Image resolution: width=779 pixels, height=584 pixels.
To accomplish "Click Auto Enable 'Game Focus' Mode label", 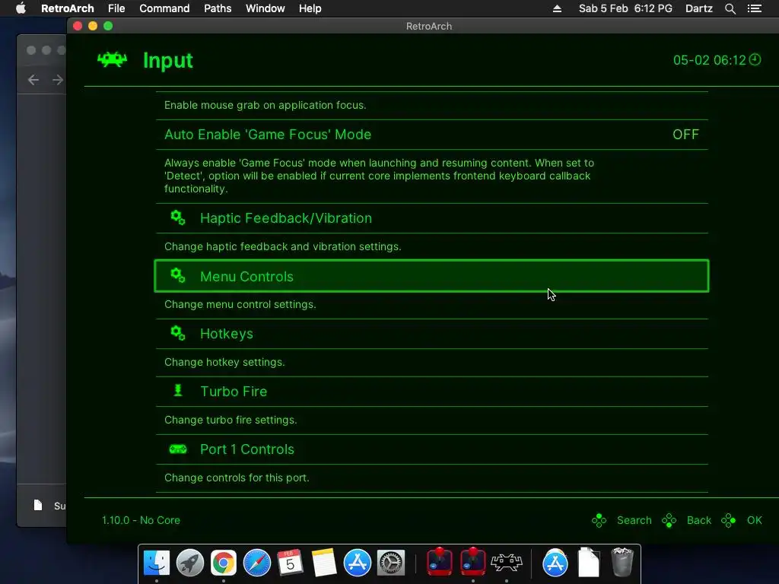I will (x=268, y=135).
